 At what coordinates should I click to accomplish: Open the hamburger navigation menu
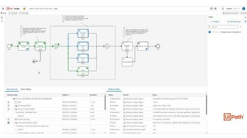coord(3,9)
